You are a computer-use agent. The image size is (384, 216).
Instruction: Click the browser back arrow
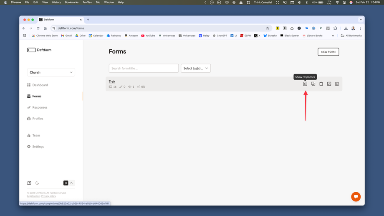[24, 28]
